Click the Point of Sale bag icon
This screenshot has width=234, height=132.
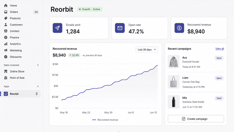[x=6, y=78]
